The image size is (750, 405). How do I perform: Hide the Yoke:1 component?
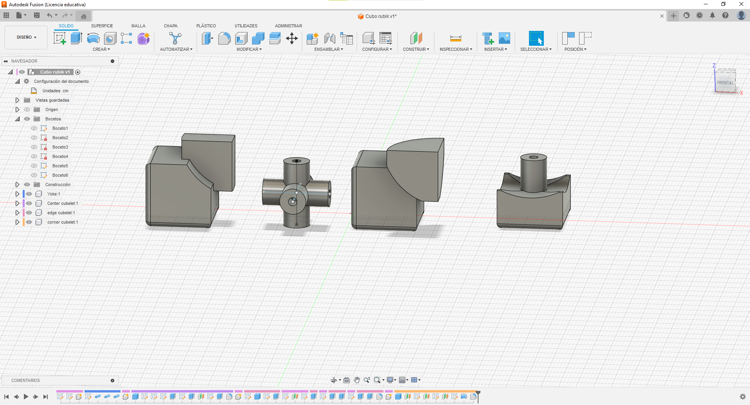[29, 194]
